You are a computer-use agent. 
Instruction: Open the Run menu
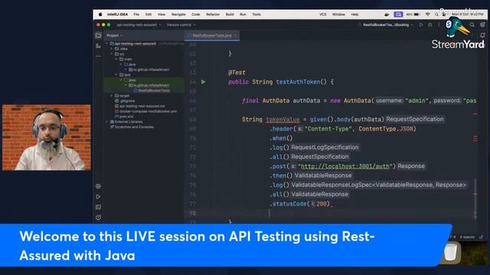click(x=243, y=15)
